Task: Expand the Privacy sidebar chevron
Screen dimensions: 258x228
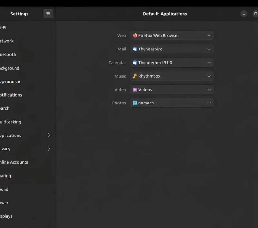Action: (49, 149)
